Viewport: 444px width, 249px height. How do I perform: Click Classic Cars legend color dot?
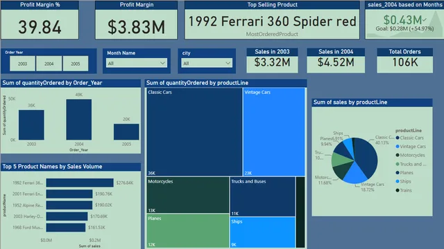point(398,138)
